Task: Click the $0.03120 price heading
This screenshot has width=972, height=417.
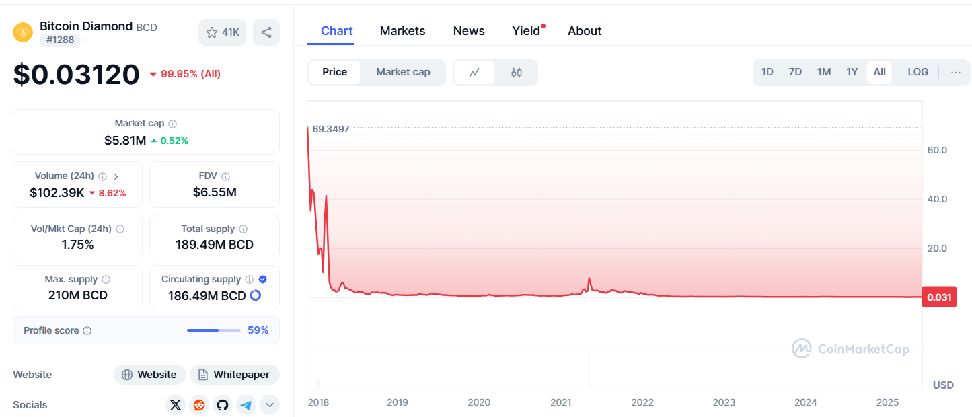Action: click(x=77, y=74)
